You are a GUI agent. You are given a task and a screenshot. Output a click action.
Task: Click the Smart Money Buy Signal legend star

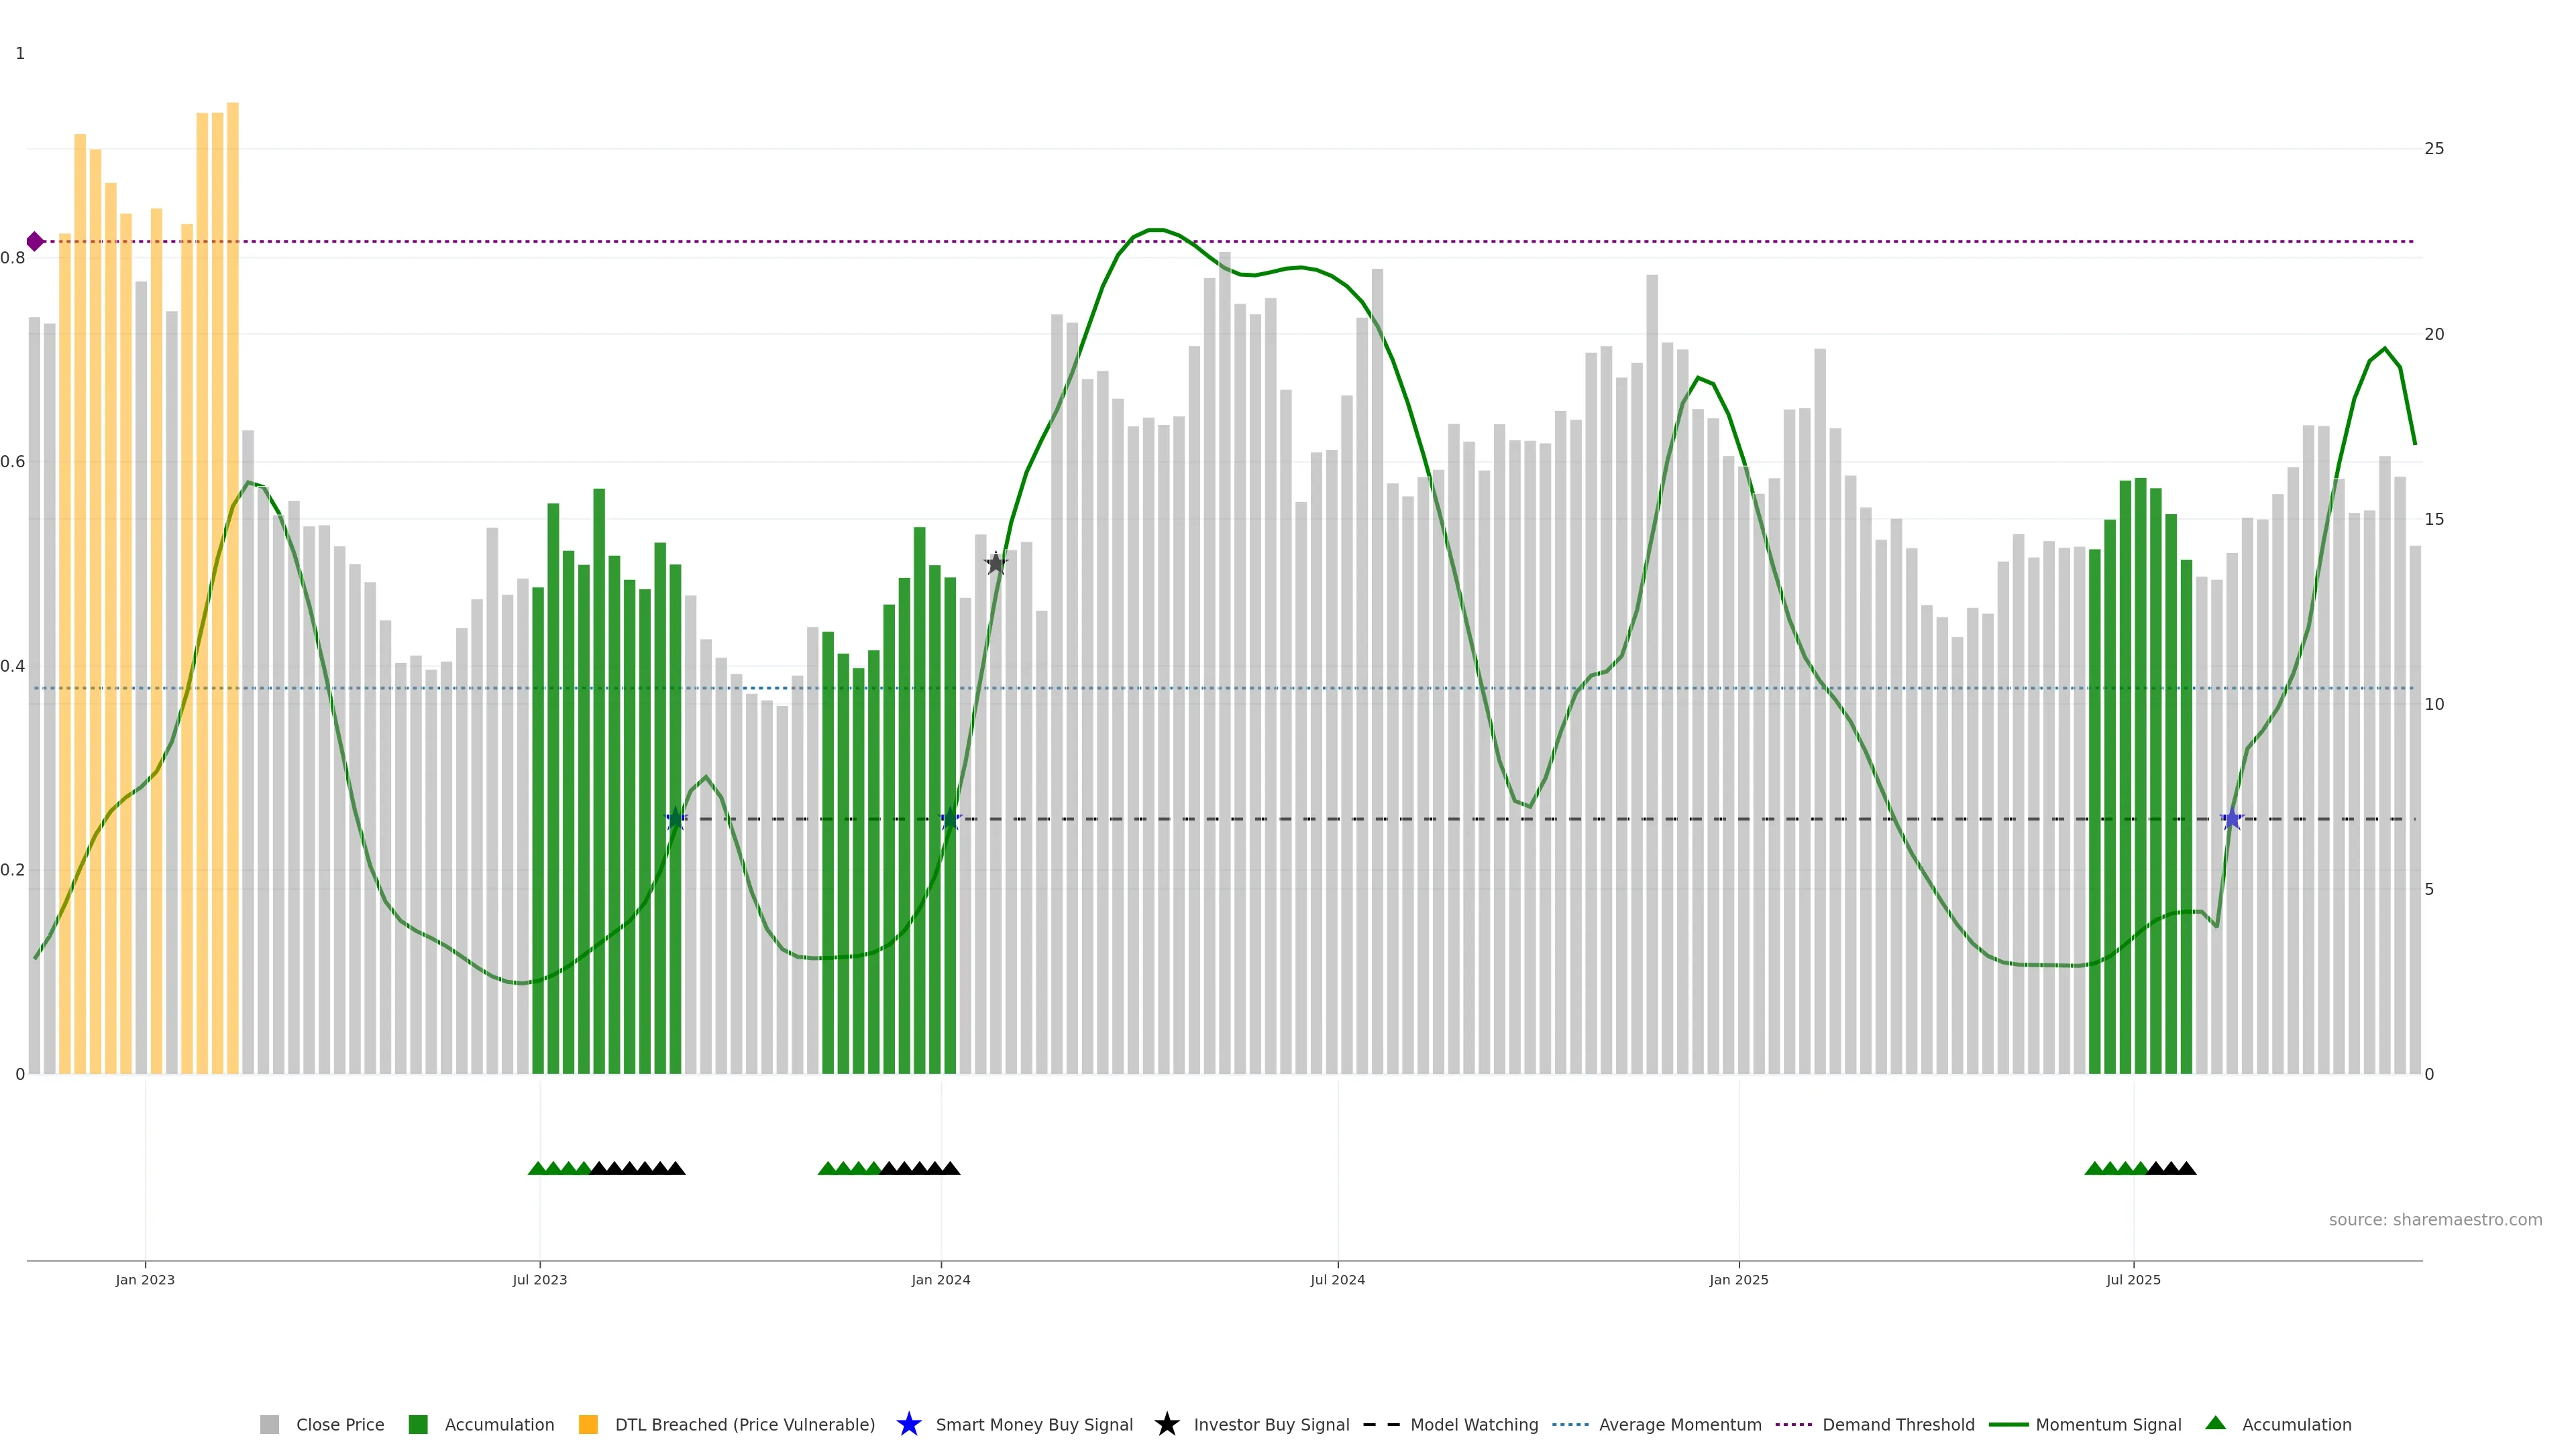pos(908,1424)
